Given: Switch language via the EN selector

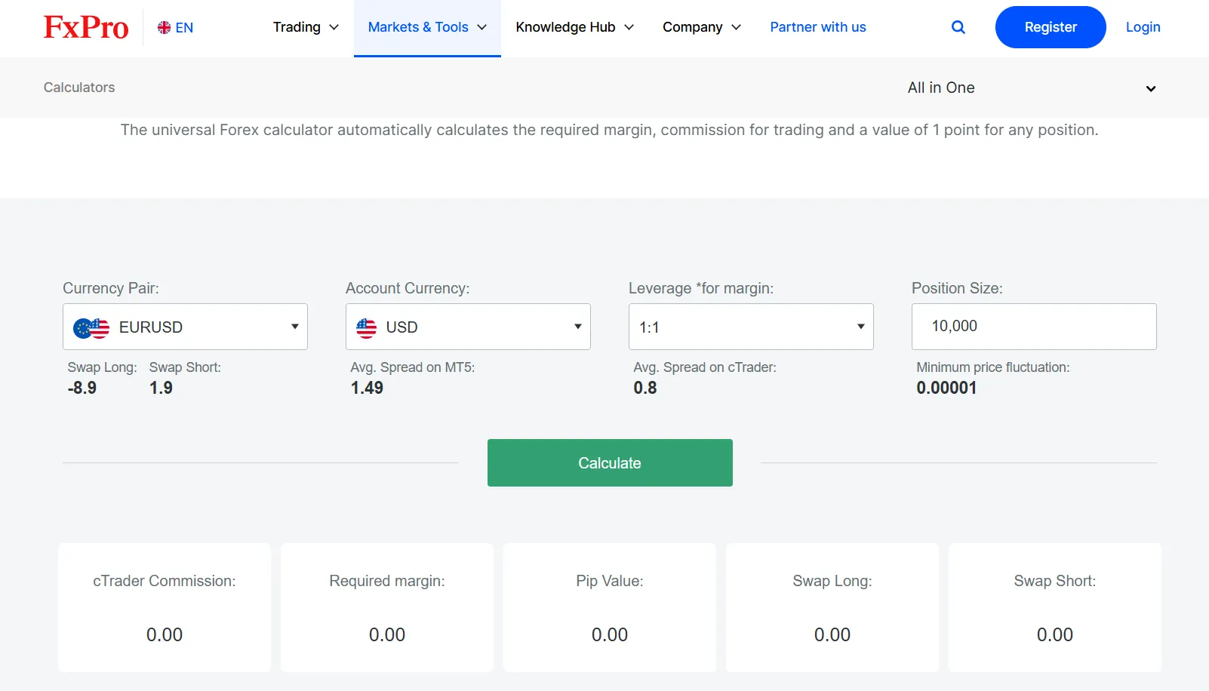Looking at the screenshot, I should click(184, 28).
